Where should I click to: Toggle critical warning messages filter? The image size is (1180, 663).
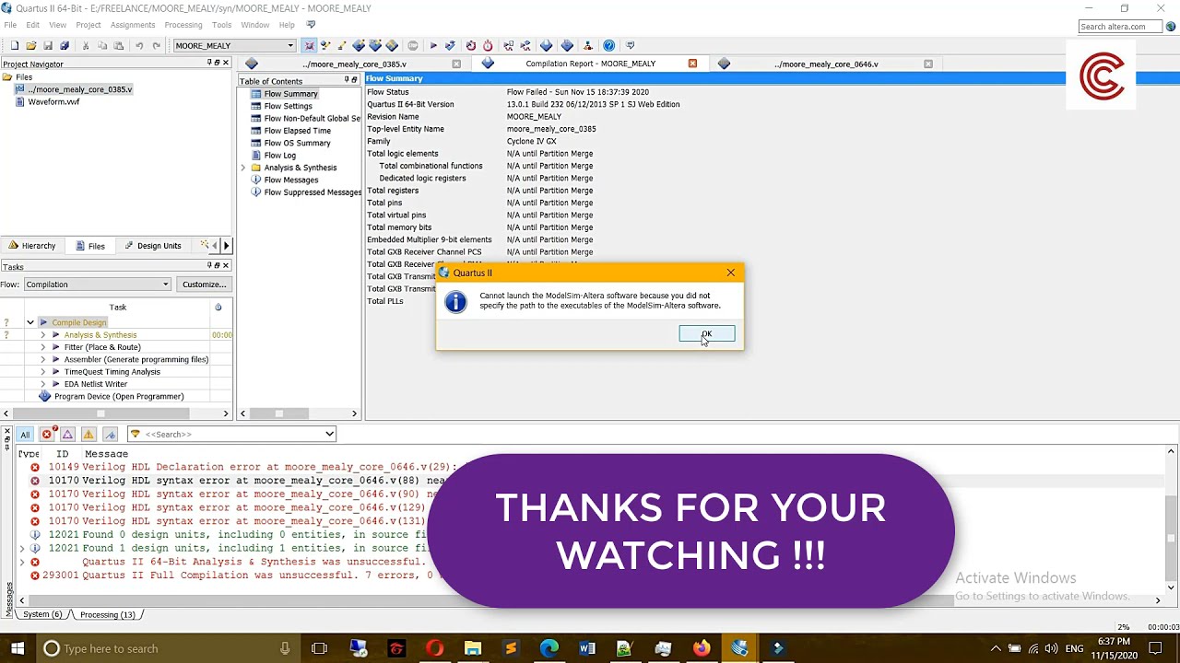click(x=67, y=434)
